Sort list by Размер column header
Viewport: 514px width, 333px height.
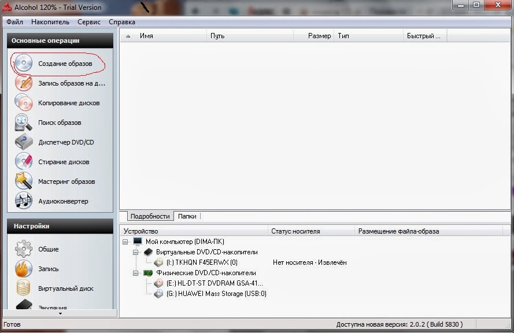pos(314,36)
